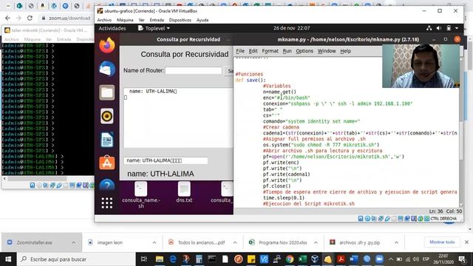Click the Chrome address bar zoom.us/download
The image size is (473, 266).
click(x=69, y=18)
